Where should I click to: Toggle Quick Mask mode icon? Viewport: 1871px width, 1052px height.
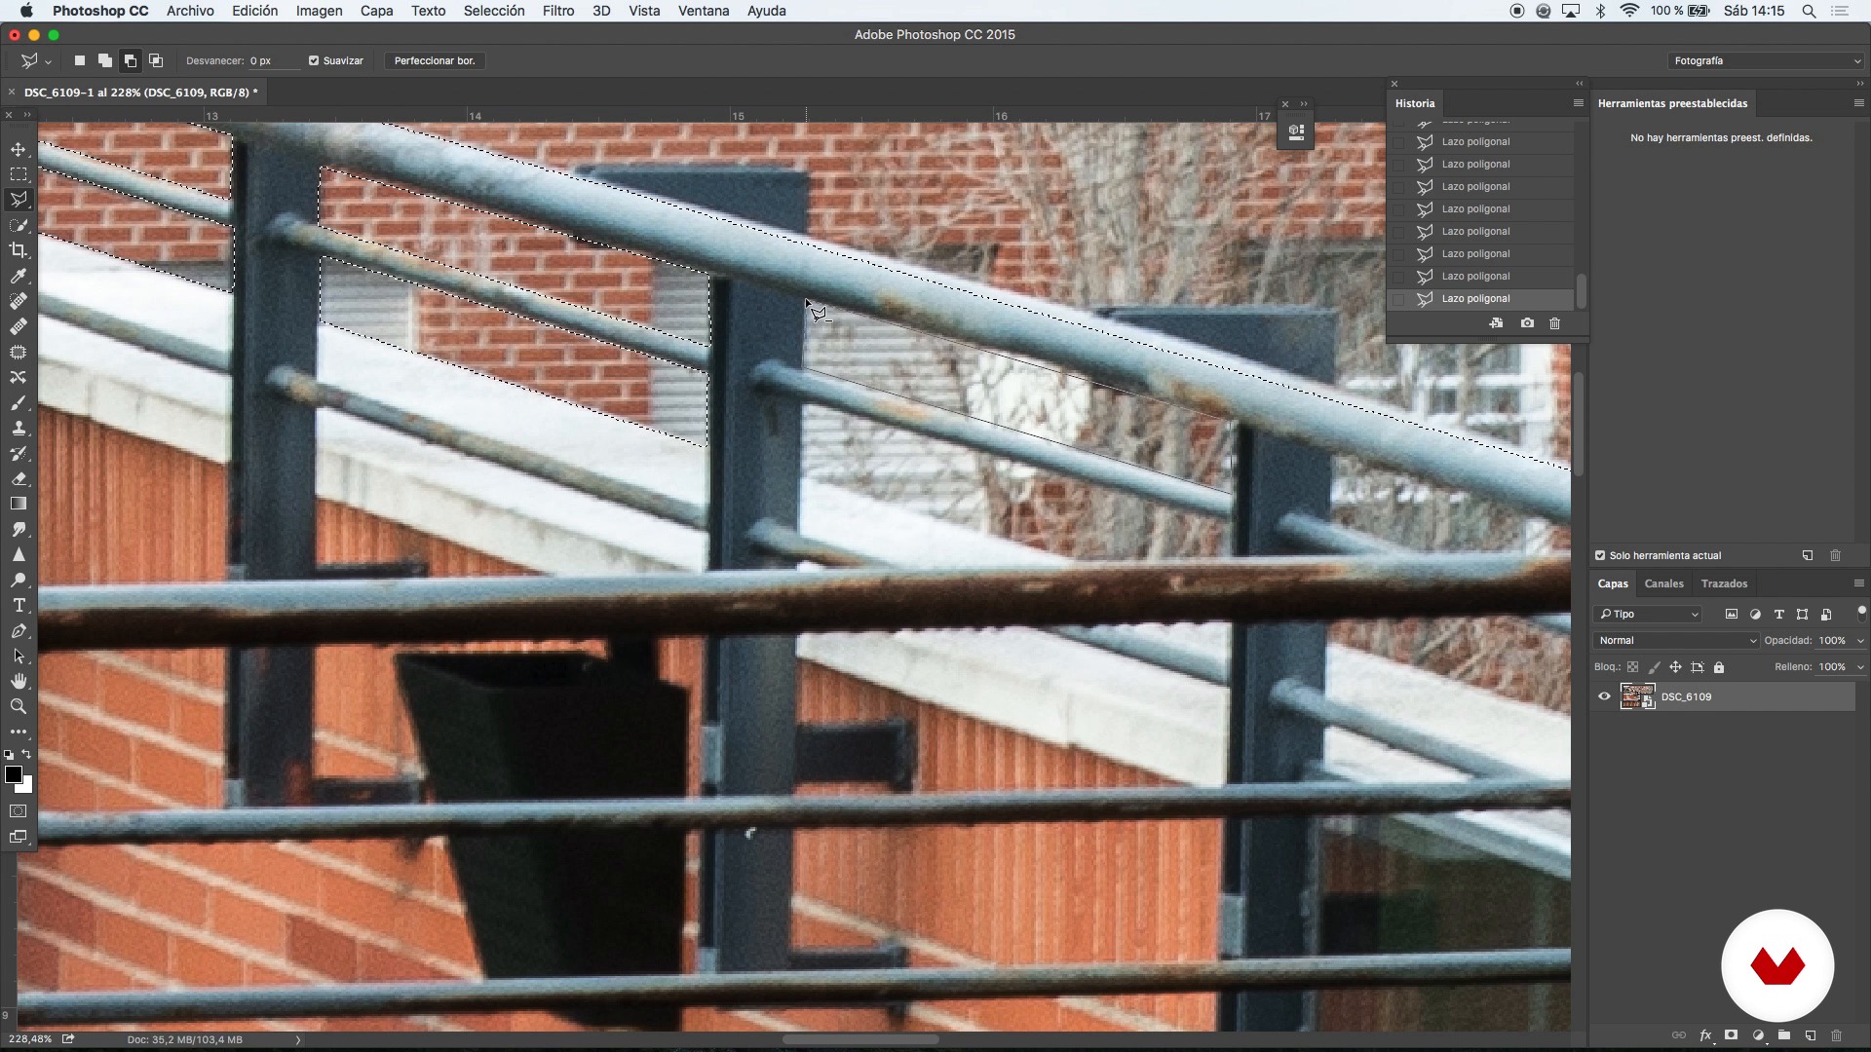[19, 811]
